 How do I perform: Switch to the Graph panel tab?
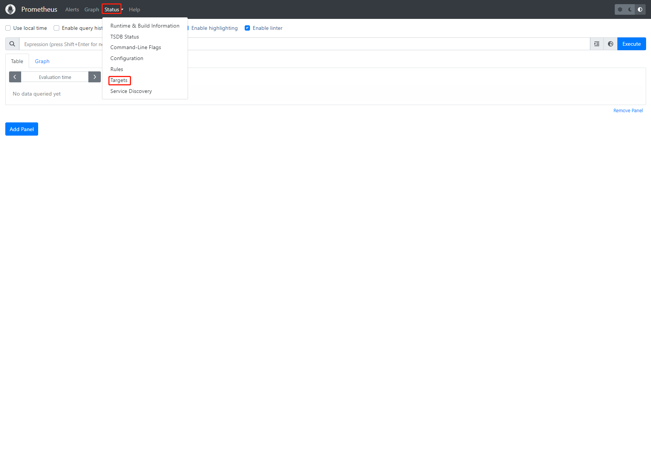pos(42,61)
